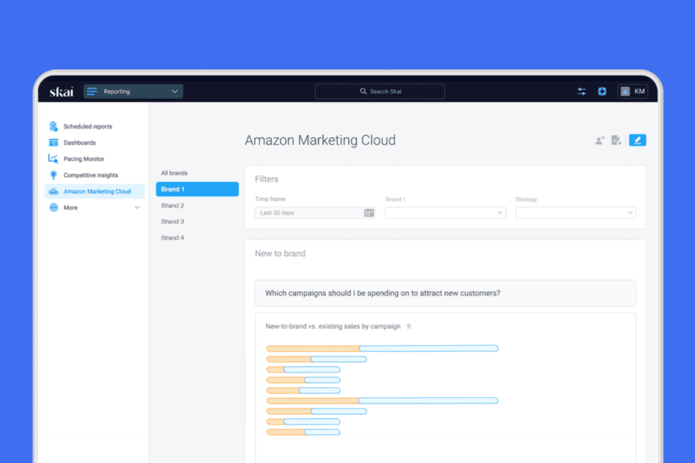Click the help tooltip beside chart title
This screenshot has width=695, height=463.
[408, 326]
